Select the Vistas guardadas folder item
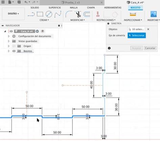 [x=28, y=41]
